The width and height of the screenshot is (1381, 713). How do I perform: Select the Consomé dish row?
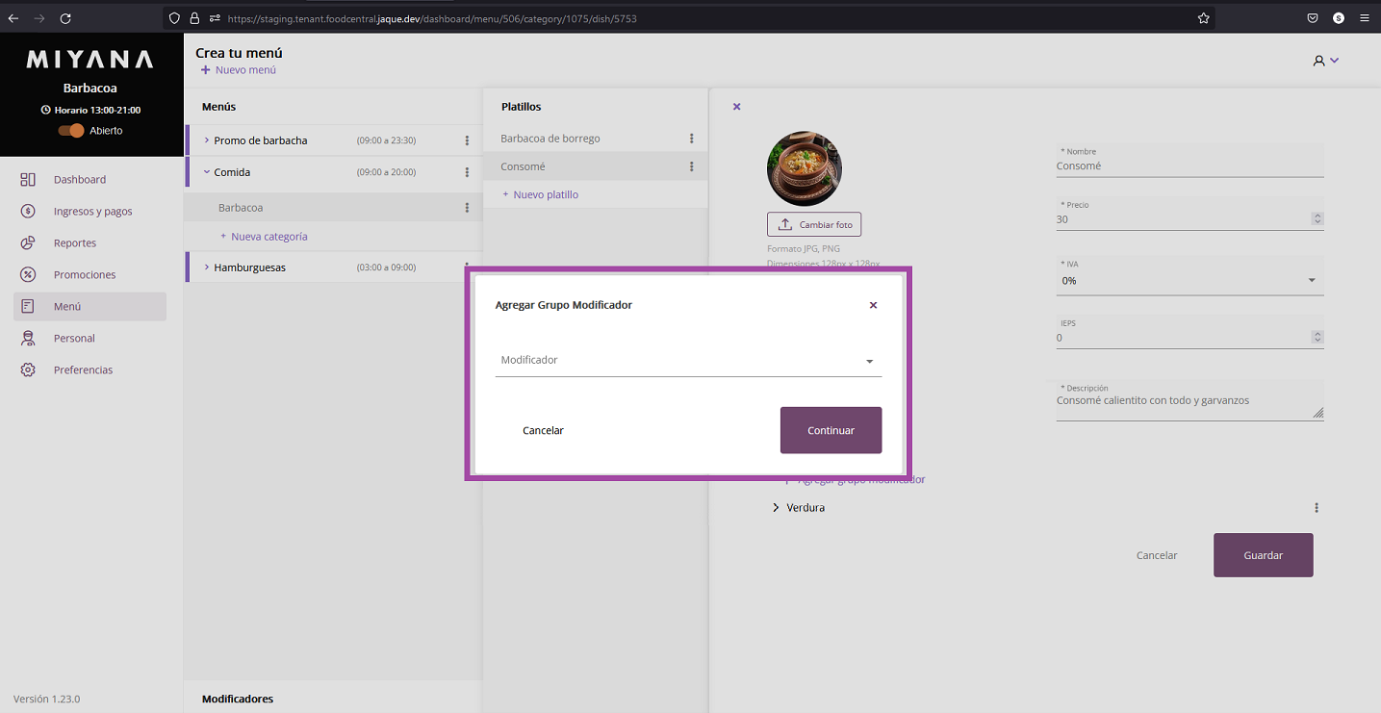click(x=595, y=166)
